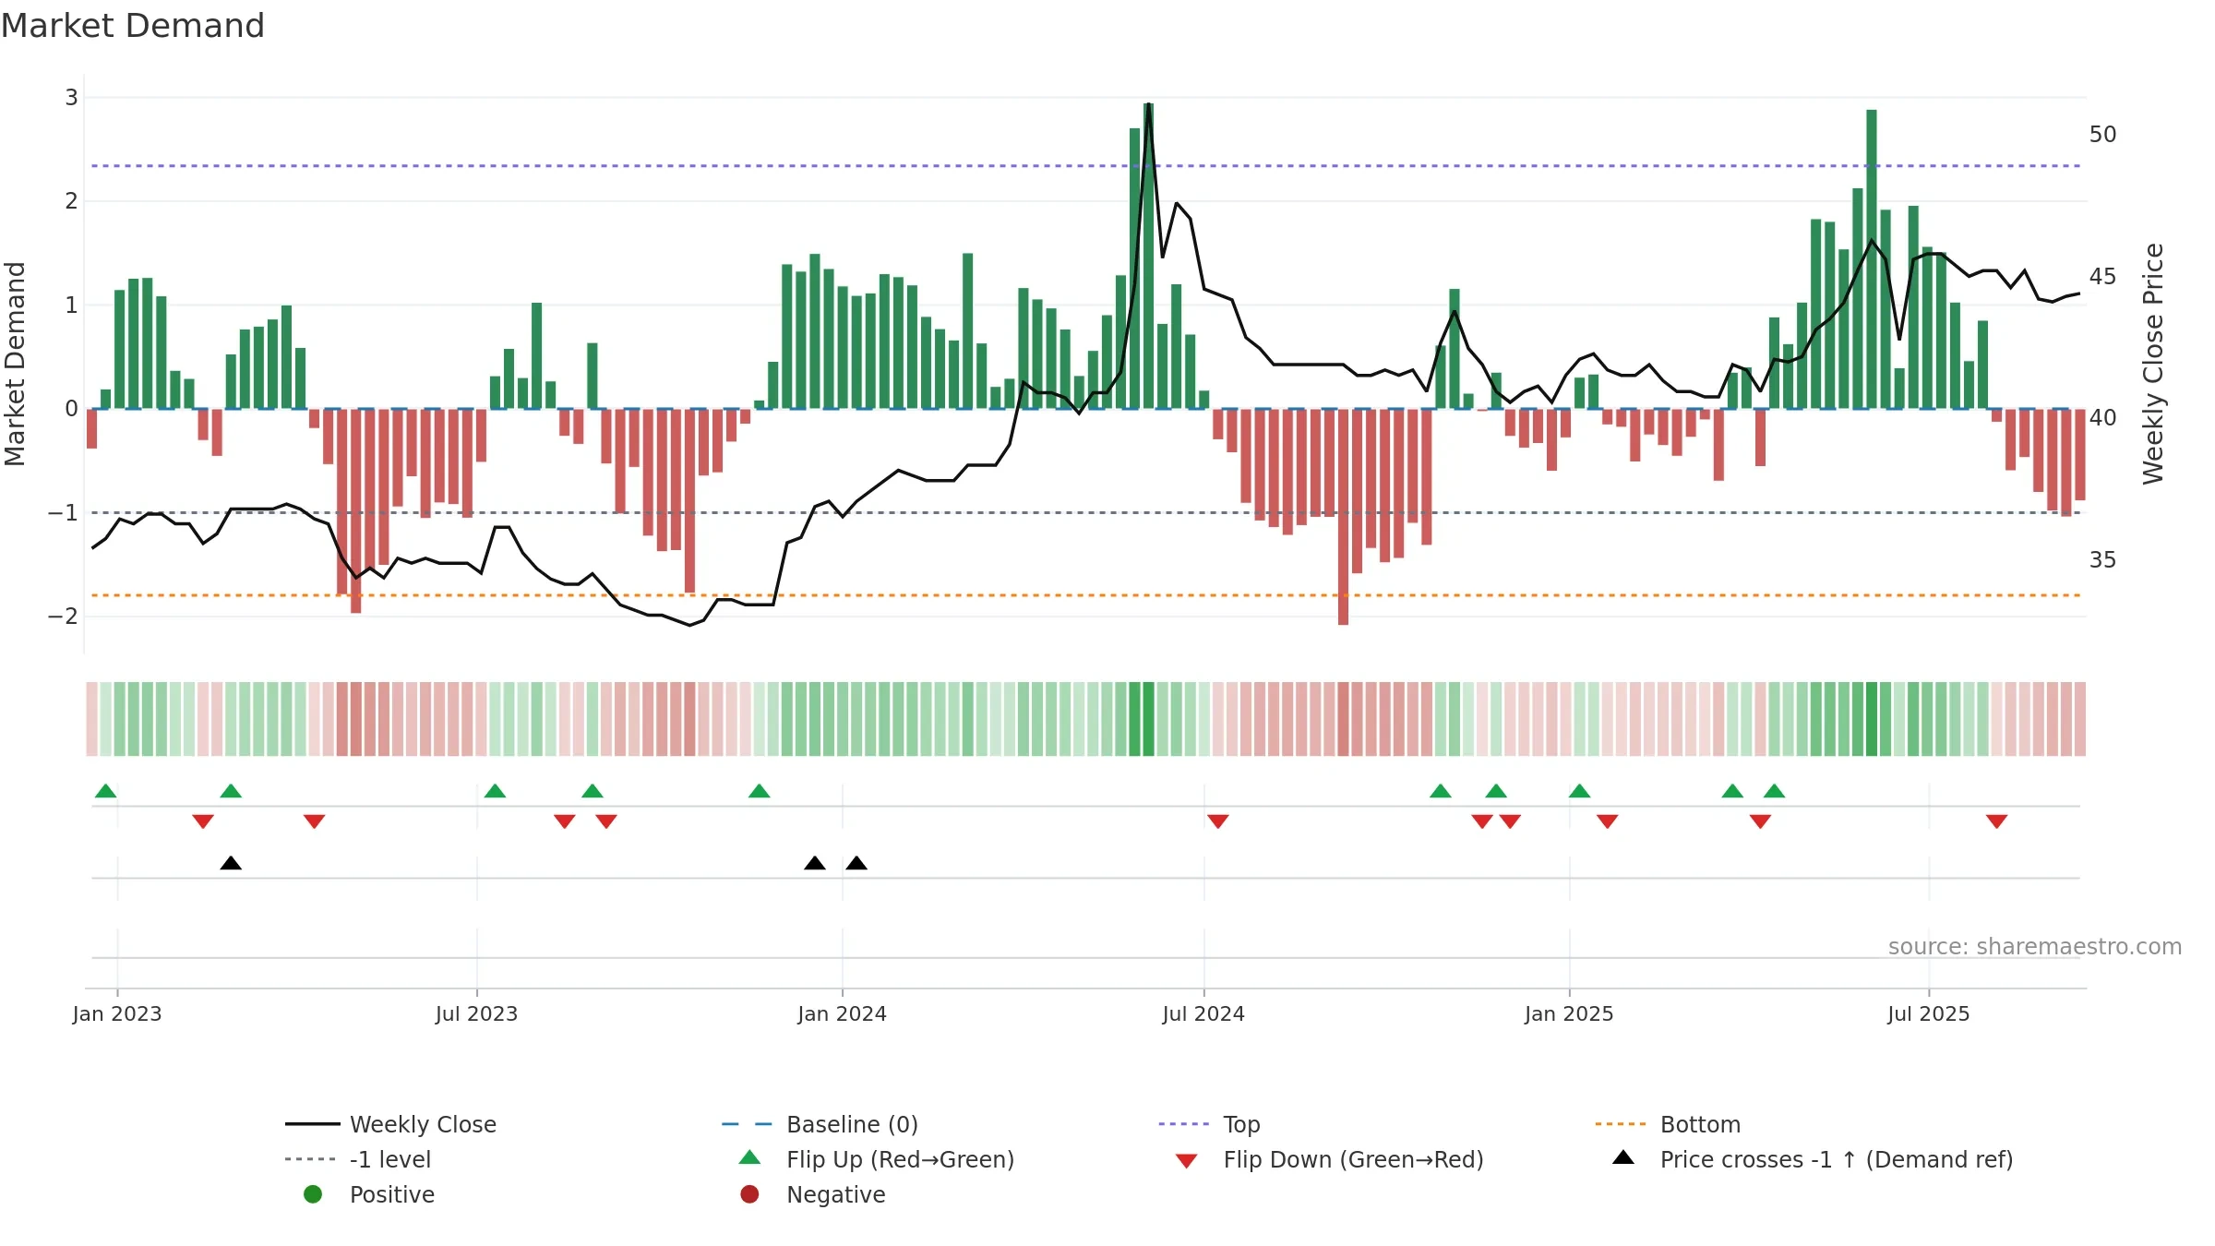Click the black price-cross marker just after Jan 2024
Screen dimensions: 2215x1246
pyautogui.click(x=856, y=863)
